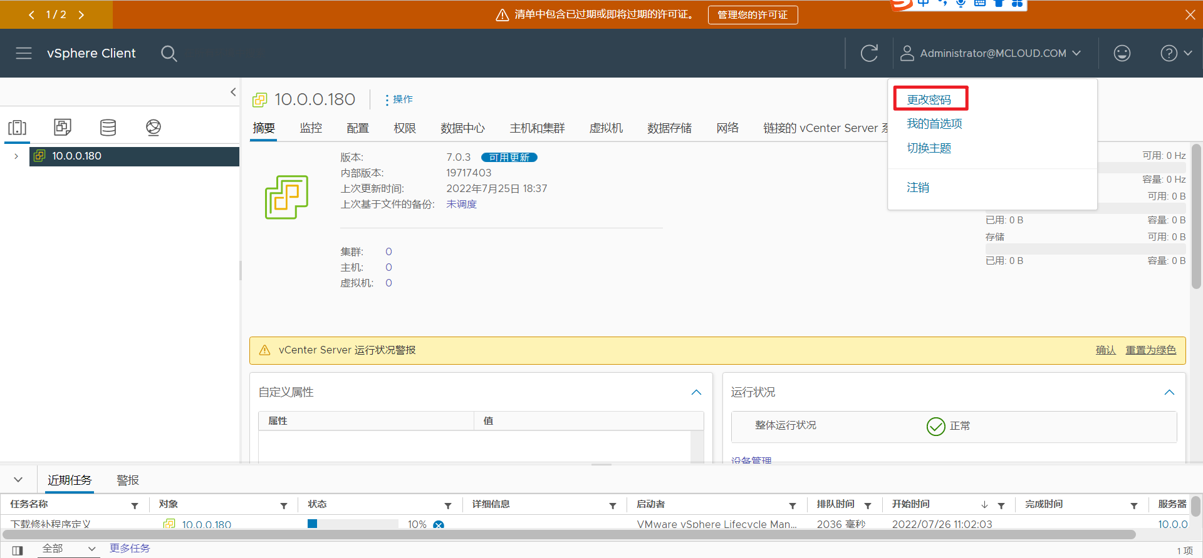The width and height of the screenshot is (1203, 558).
Task: Go to previous notification banner
Action: pos(31,14)
